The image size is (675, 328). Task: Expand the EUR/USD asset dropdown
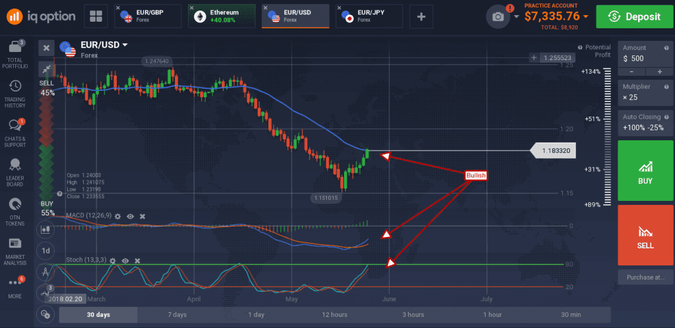[x=125, y=45]
